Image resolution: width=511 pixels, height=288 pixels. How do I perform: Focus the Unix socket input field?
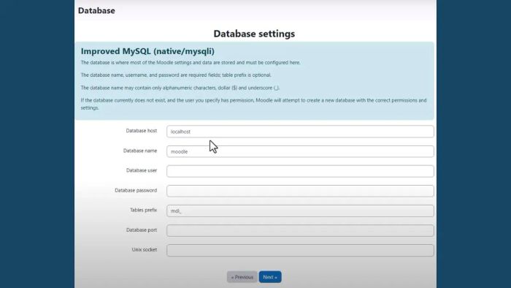tap(300, 250)
